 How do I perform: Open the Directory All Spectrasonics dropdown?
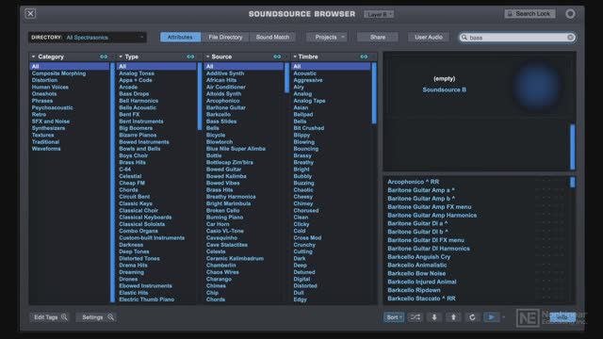pos(88,38)
